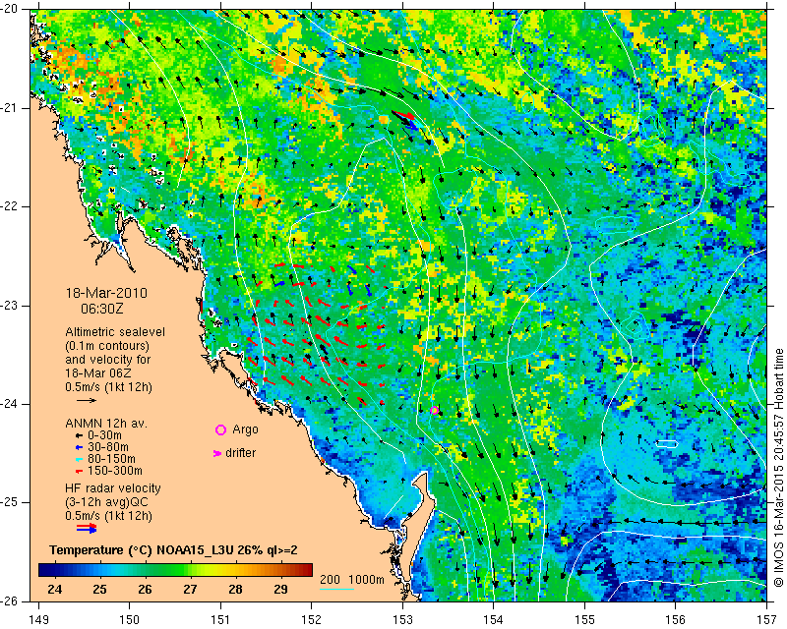Click the large red-blue radar arrow near 153E 21S
Image resolution: width=787 pixels, height=629 pixels.
point(405,120)
